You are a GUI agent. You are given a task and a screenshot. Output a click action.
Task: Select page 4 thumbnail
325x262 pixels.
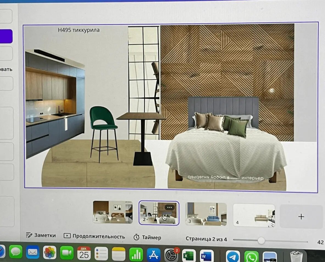pos(254,215)
